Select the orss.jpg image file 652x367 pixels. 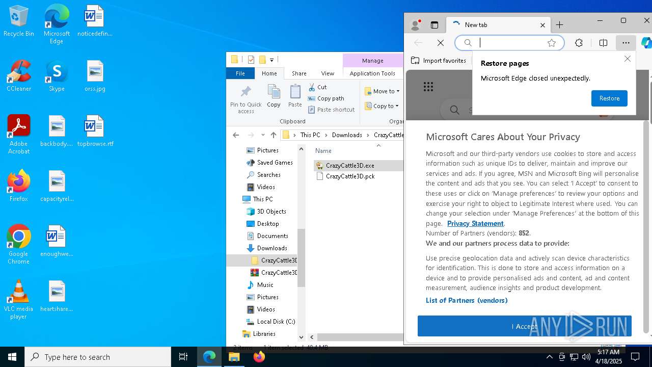(95, 76)
